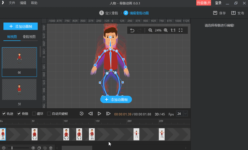The width and height of the screenshot is (248, 150).
Task: Click the 登录 login link
Action: pos(218,3)
